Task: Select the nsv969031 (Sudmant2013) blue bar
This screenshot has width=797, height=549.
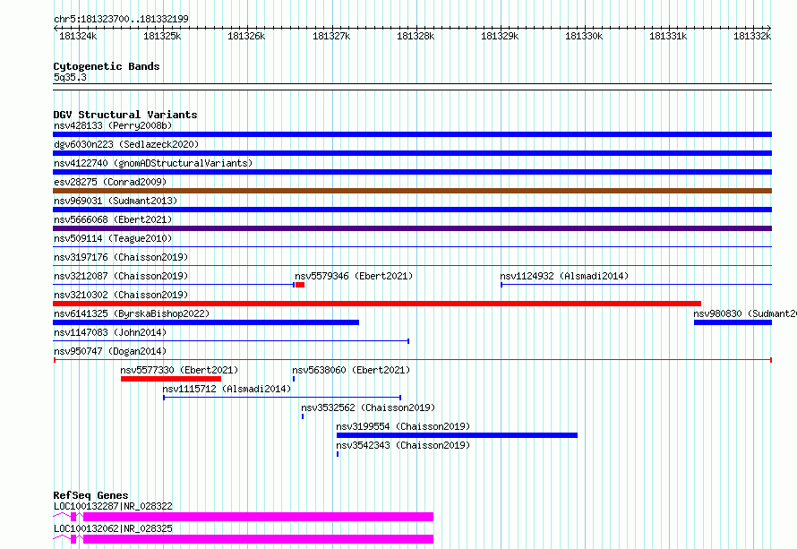Action: (412, 210)
